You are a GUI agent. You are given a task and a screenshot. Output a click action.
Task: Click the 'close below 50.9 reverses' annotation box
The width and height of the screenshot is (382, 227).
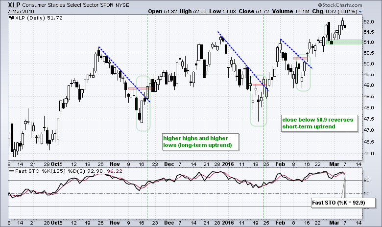point(320,123)
